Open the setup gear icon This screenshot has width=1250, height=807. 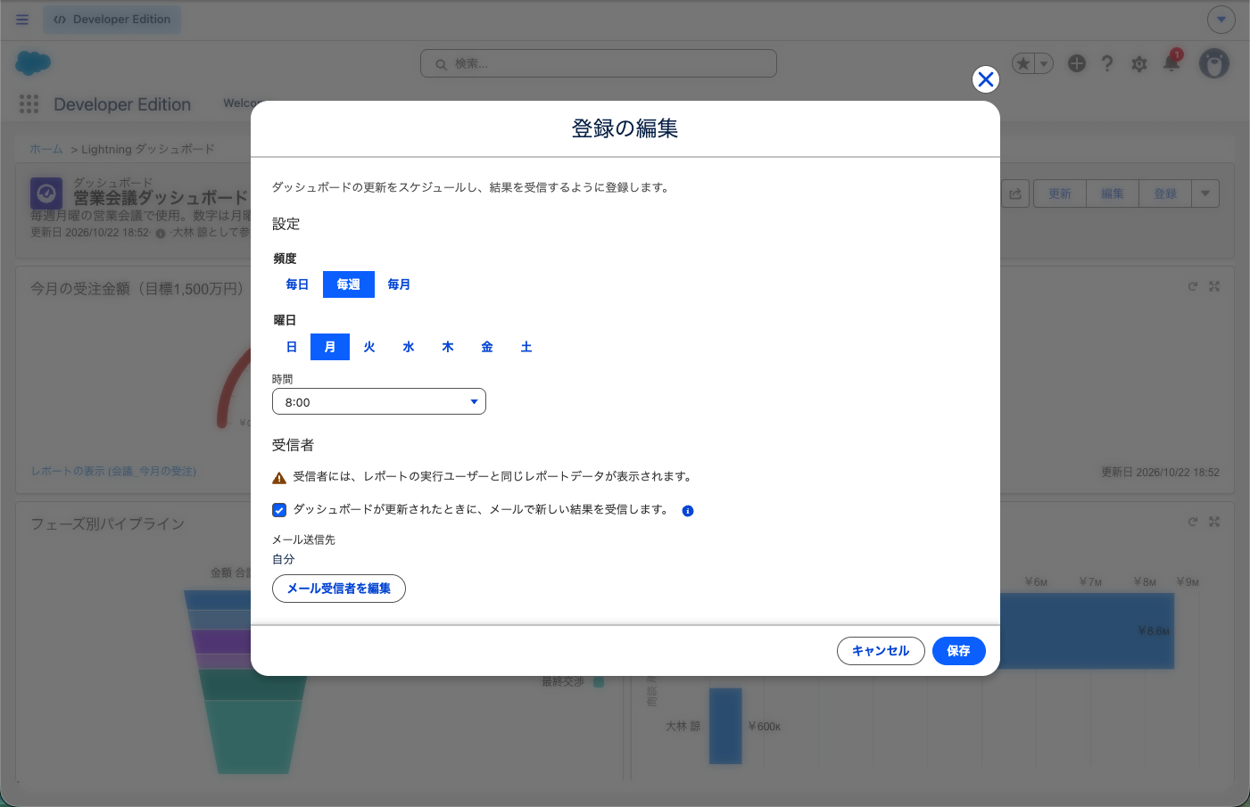1139,64
